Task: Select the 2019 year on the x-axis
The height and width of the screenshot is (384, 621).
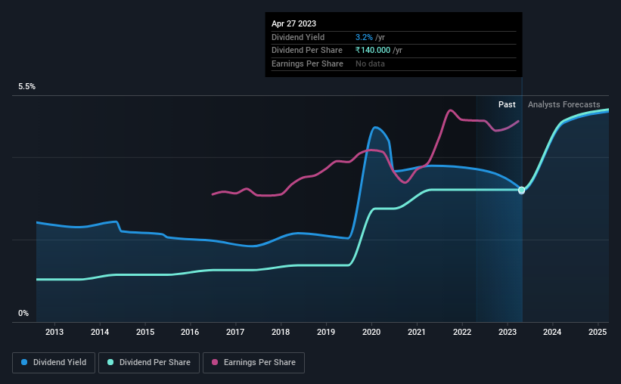Action: tap(326, 332)
